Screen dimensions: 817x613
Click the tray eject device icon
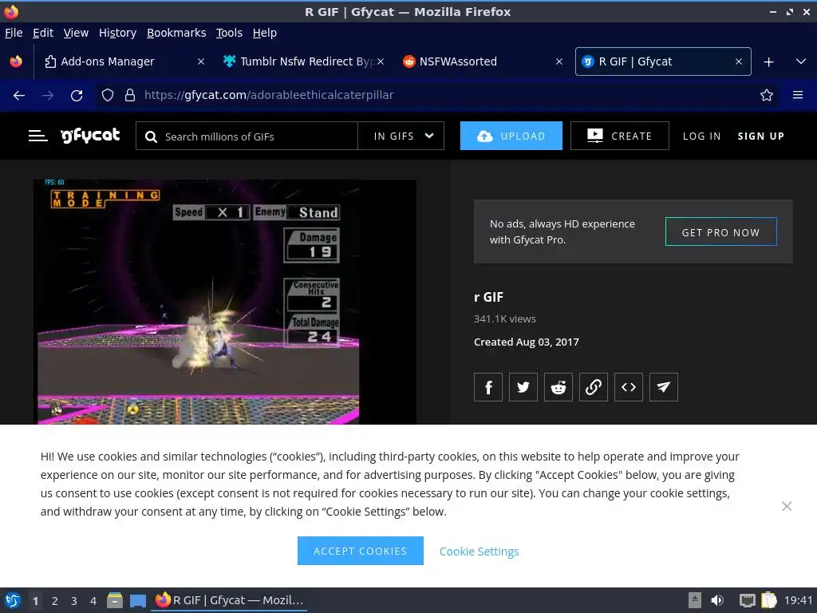pos(695,600)
